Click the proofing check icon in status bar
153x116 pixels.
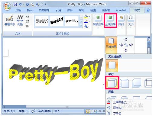pos(33,111)
